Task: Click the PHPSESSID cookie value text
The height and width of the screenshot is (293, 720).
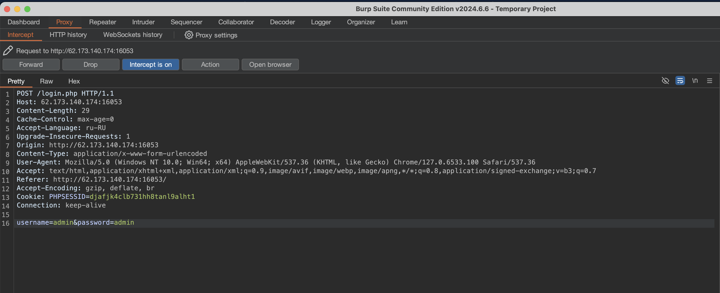Action: click(142, 197)
